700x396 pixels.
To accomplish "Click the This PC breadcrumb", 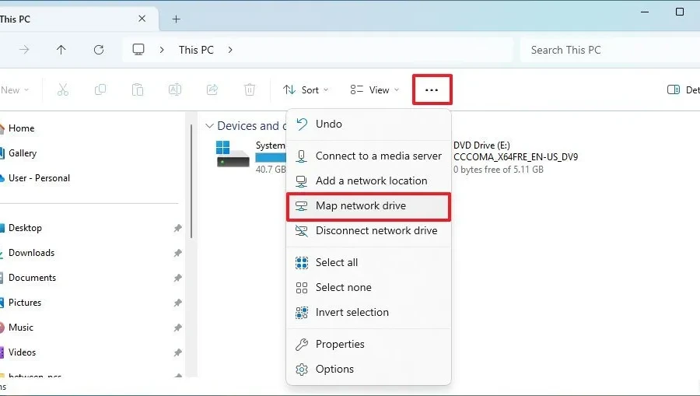I will click(196, 50).
